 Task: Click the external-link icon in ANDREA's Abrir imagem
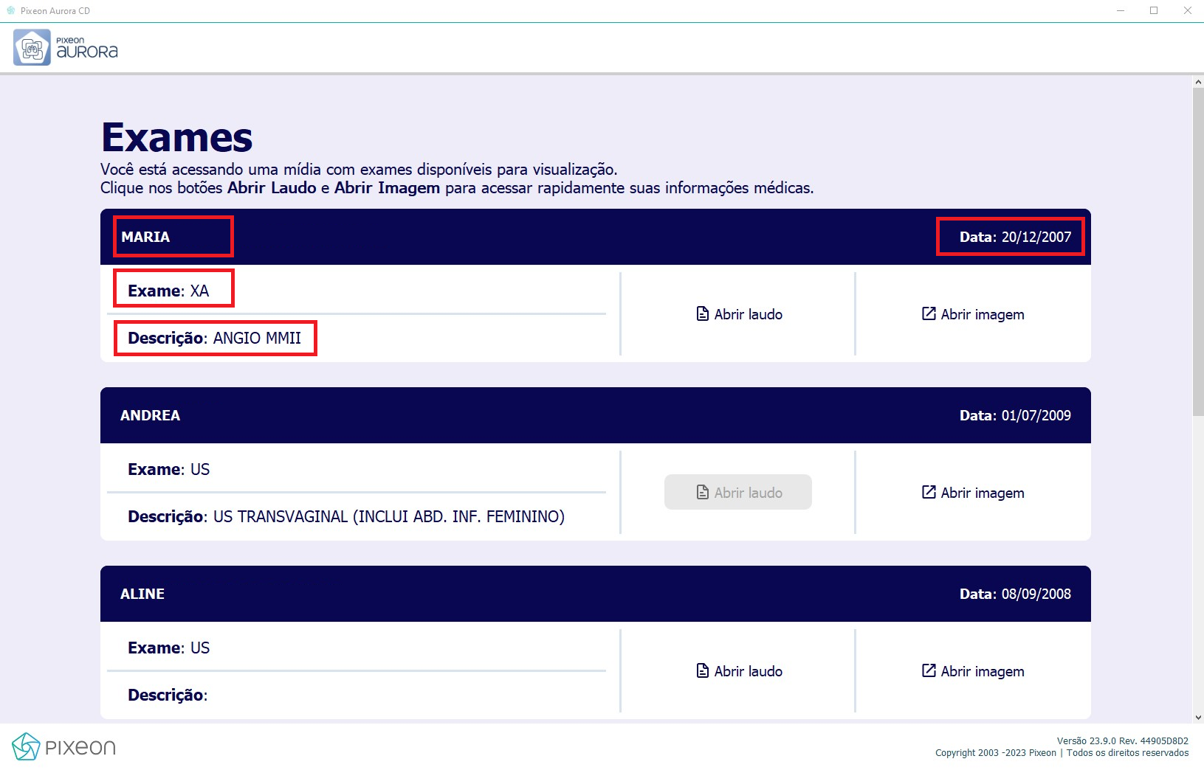tap(929, 492)
